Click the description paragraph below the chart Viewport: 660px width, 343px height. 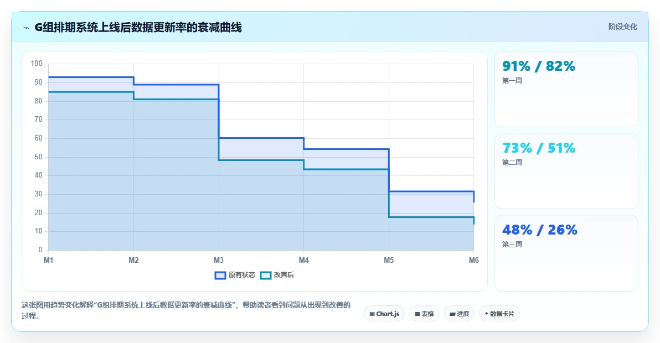point(186,310)
